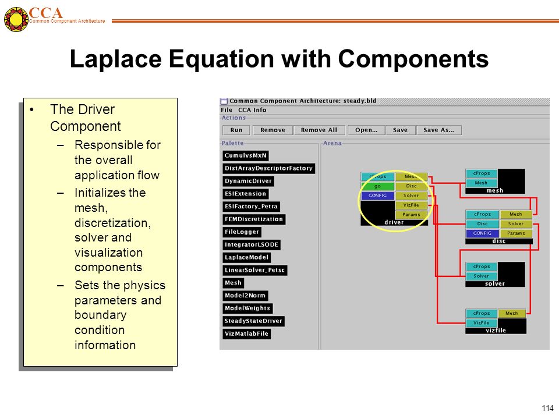Viewport: 559px width, 419px height.
Task: Open the CCA Info menu
Action: tap(252, 110)
